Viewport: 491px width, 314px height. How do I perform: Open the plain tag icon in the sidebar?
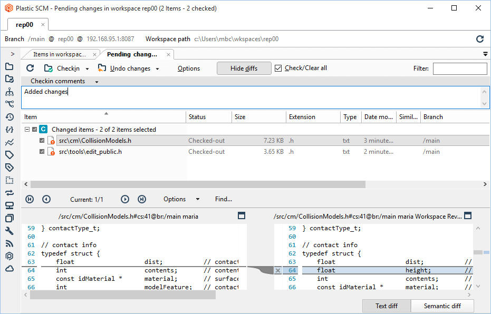pyautogui.click(x=9, y=155)
